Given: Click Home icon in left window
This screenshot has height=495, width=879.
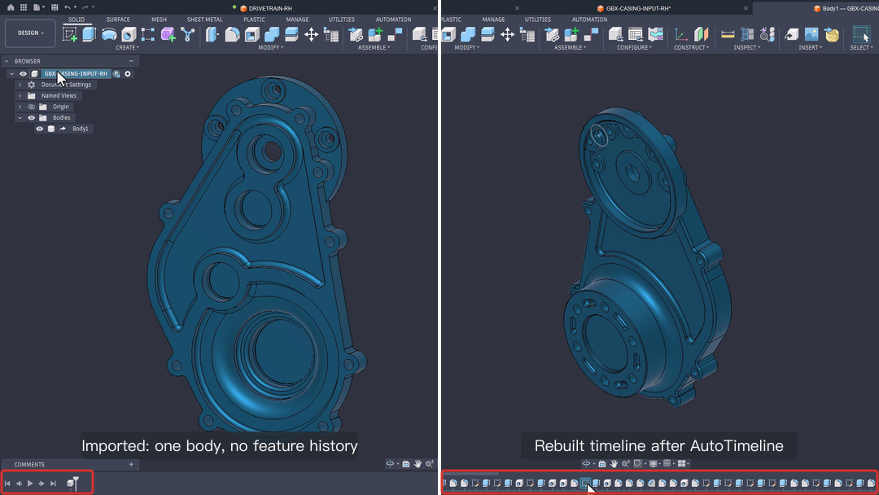Looking at the screenshot, I should click(10, 7).
